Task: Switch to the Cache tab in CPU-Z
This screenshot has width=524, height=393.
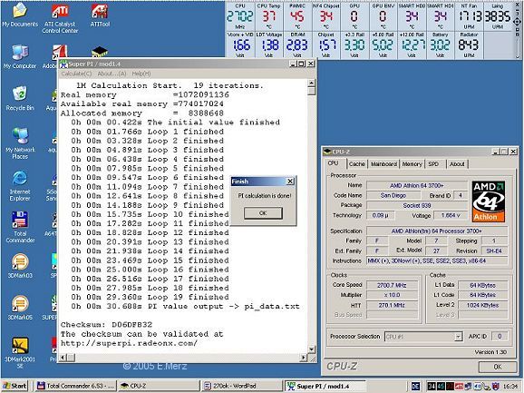Action: click(x=356, y=164)
